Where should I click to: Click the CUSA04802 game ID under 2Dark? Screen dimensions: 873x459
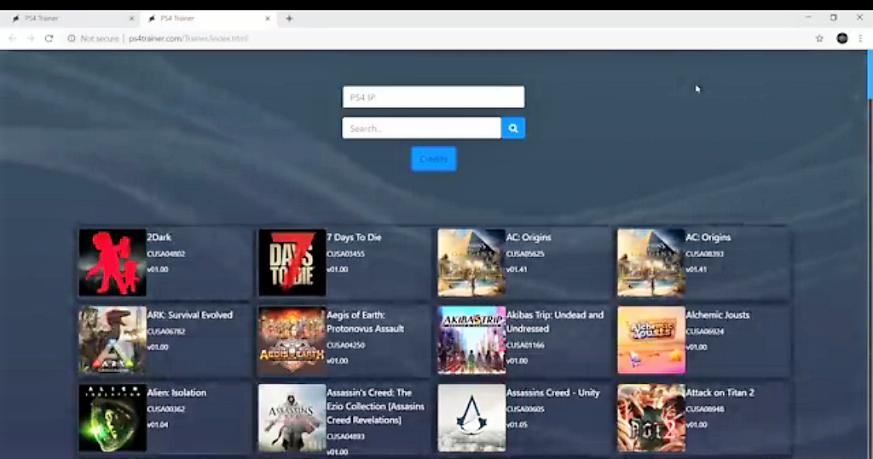coord(166,254)
